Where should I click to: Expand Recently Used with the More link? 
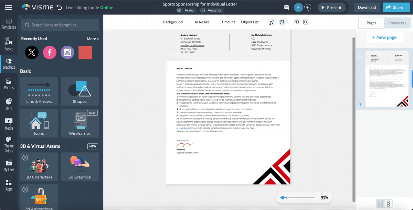click(x=93, y=38)
